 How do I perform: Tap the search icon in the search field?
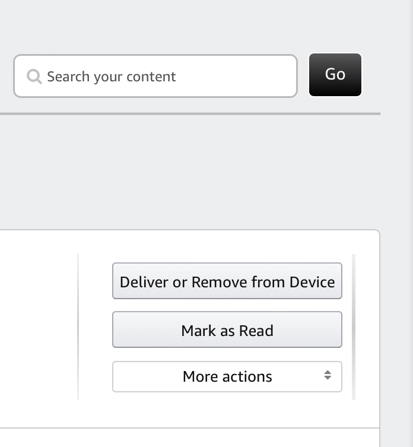[34, 77]
